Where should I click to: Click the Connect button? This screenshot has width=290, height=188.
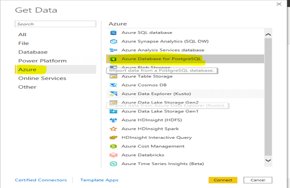pyautogui.click(x=223, y=180)
